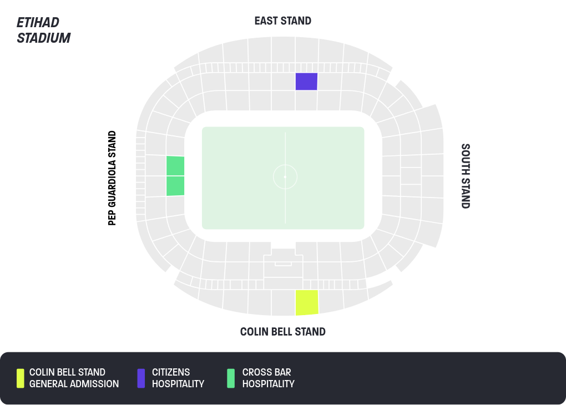Click the yellow legend swatch for General Admission
The width and height of the screenshot is (566, 405).
pyautogui.click(x=20, y=378)
